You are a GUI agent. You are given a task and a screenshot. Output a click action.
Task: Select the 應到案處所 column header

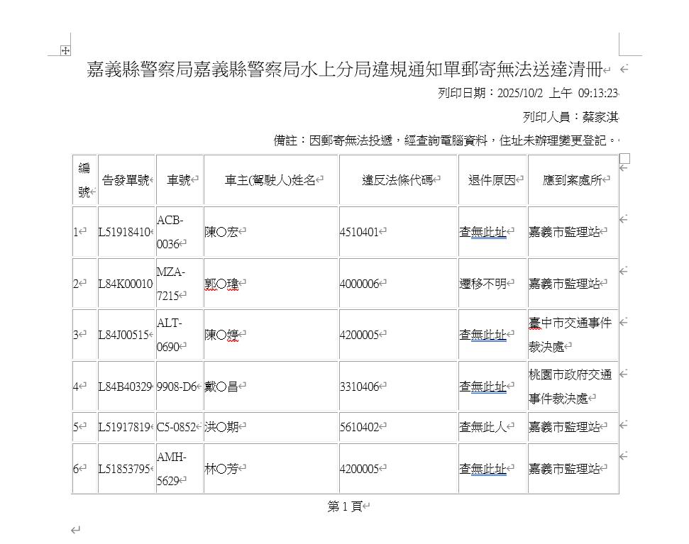(x=572, y=180)
